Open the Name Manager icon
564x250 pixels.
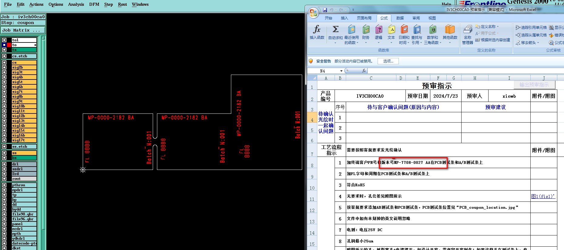point(468,29)
